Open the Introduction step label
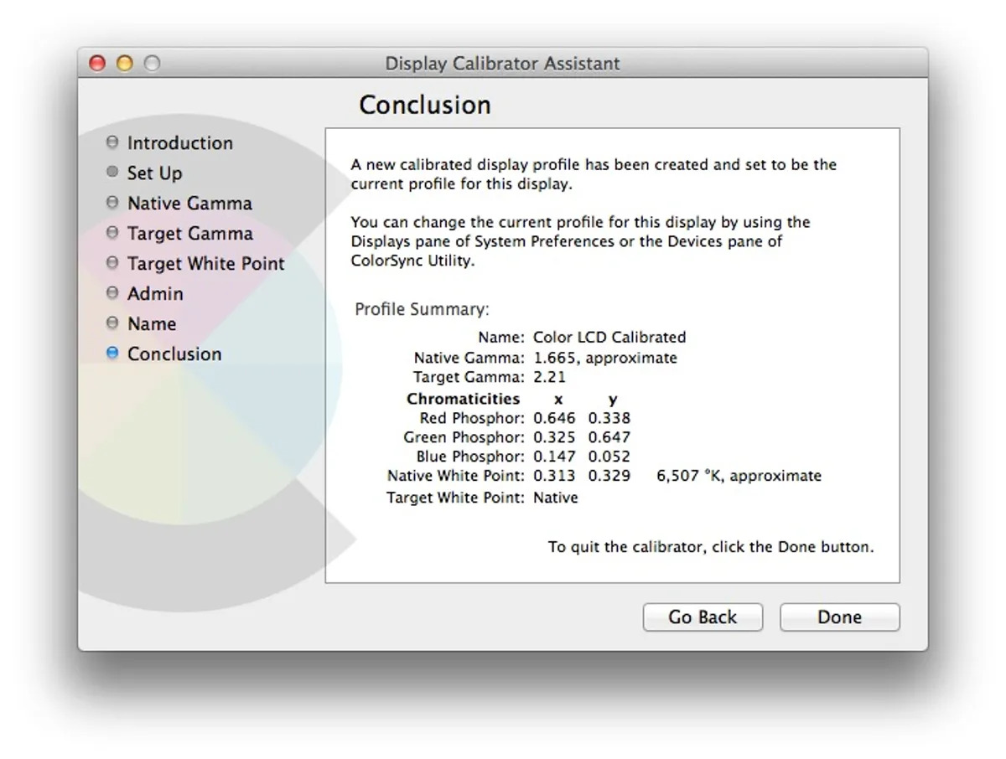Image resolution: width=1006 pixels, height=759 pixels. pyautogui.click(x=179, y=143)
